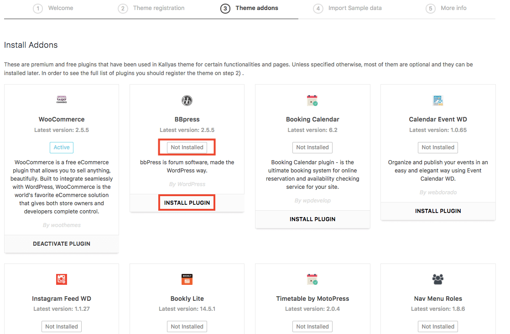Click the WooCommerce plugin logo icon
510x334 pixels.
pos(62,100)
